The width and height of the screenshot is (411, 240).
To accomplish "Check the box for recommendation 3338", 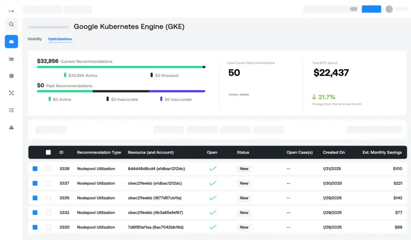I will click(48, 169).
